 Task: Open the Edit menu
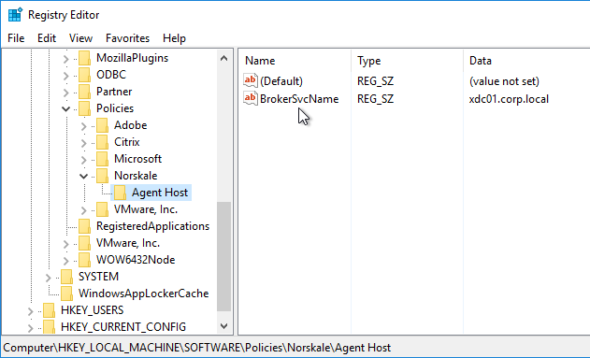click(47, 38)
